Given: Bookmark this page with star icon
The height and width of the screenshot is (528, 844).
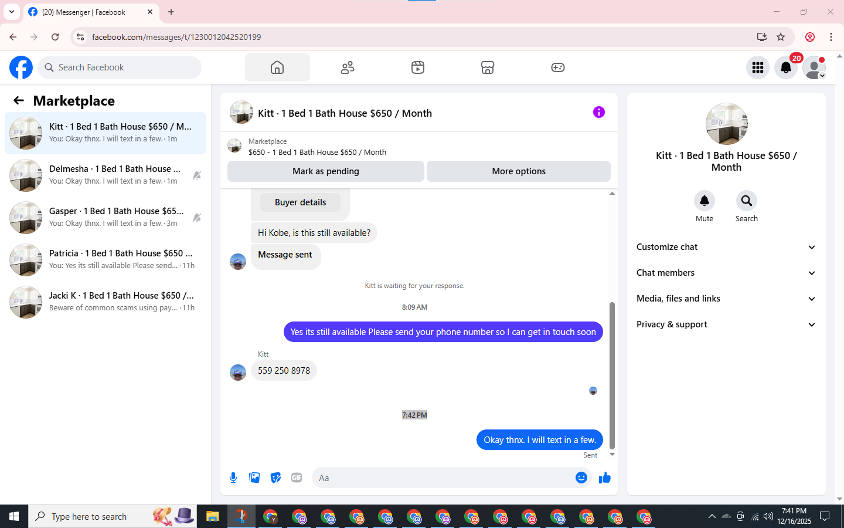Looking at the screenshot, I should coord(781,37).
